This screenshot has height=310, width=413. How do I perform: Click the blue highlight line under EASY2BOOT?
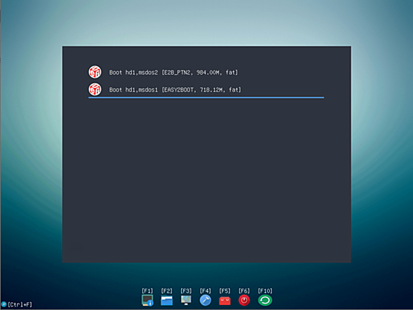(x=207, y=97)
